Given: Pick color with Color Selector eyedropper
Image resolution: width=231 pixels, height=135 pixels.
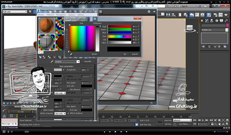Looking at the screenshot, I should [x=71, y=54].
